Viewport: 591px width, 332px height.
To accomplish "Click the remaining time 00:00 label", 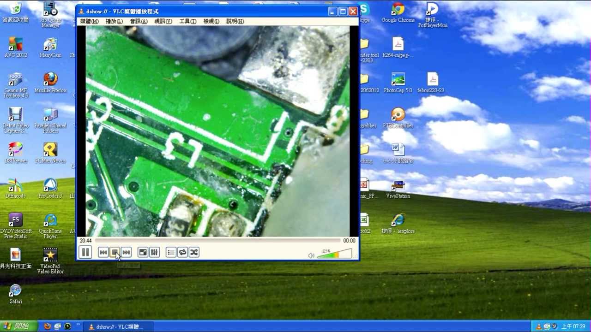I will (x=349, y=241).
